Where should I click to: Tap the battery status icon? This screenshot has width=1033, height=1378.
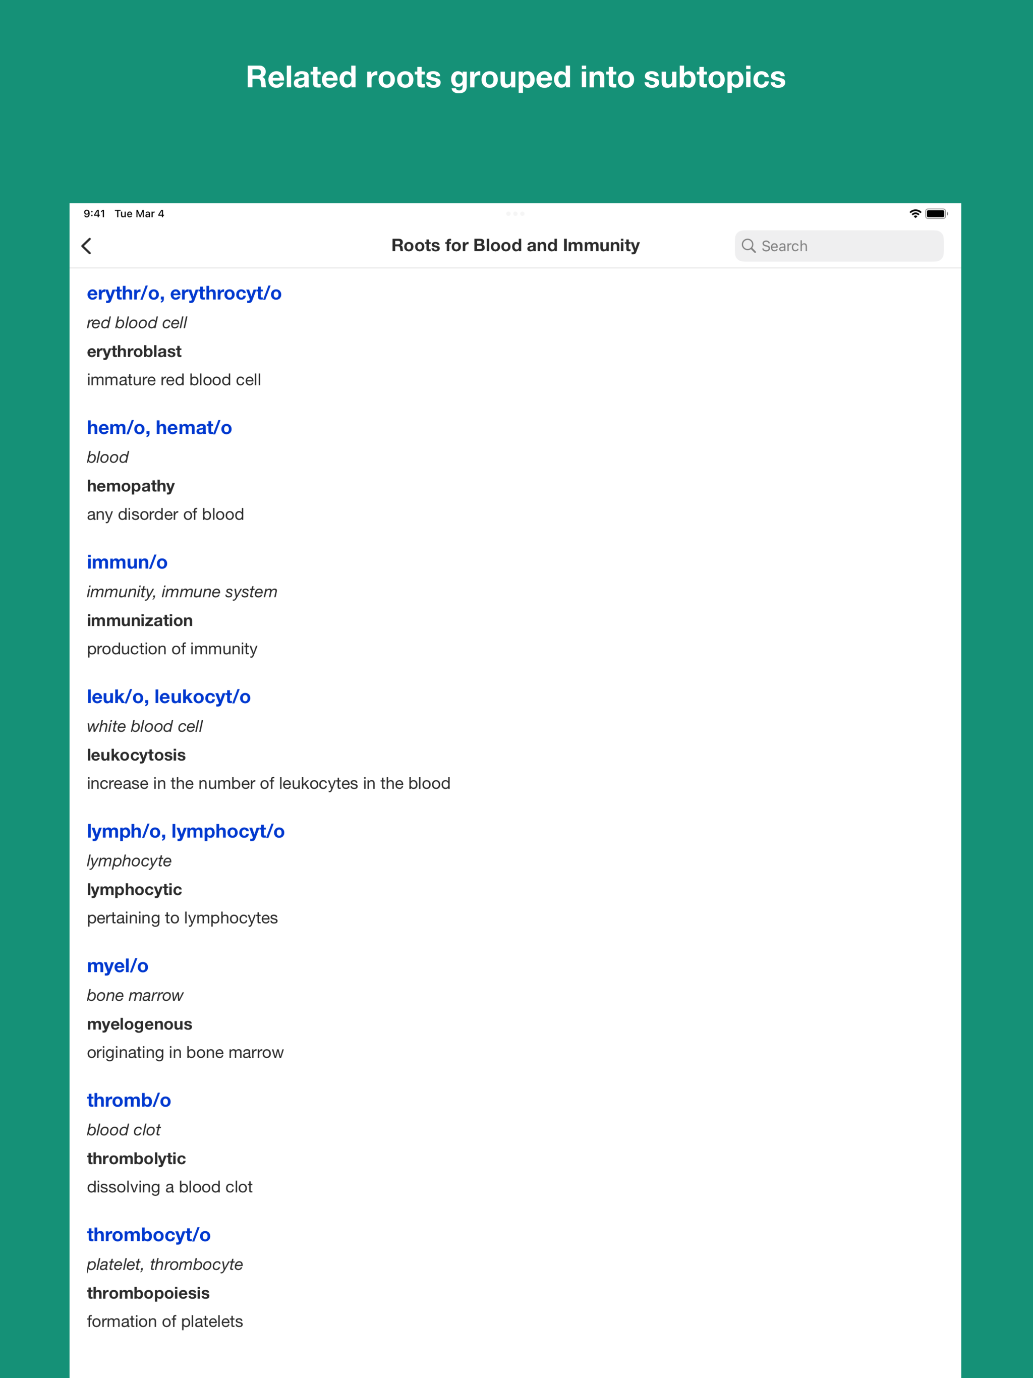pos(936,214)
